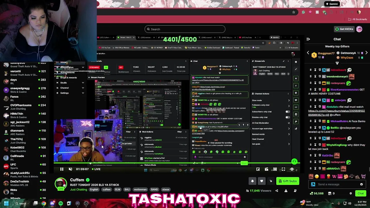Share the stream using the share icon

(277, 191)
